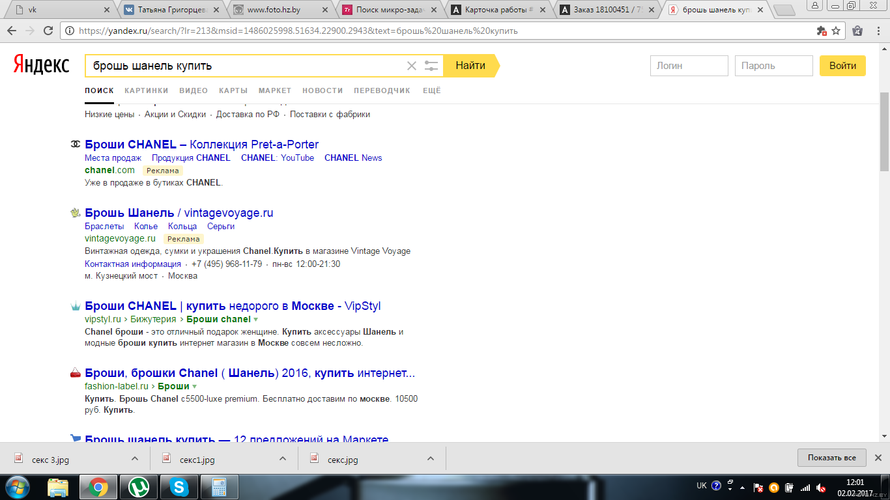Screen dimensions: 890x500
Task: Reload the page with the refresh icon
Action: click(x=48, y=31)
